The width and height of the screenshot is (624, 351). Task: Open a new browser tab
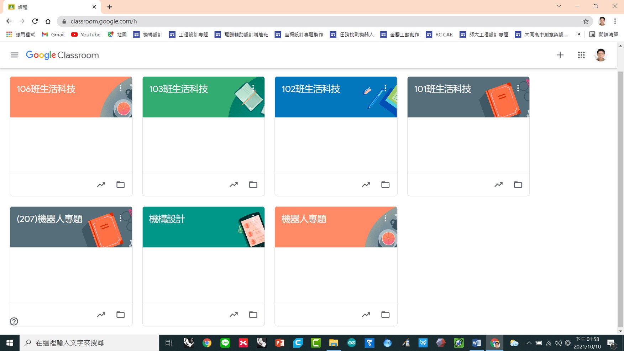pyautogui.click(x=110, y=7)
